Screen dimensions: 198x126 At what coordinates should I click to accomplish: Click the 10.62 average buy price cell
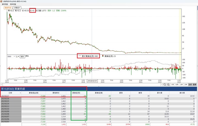pyautogui.click(x=167, y=98)
